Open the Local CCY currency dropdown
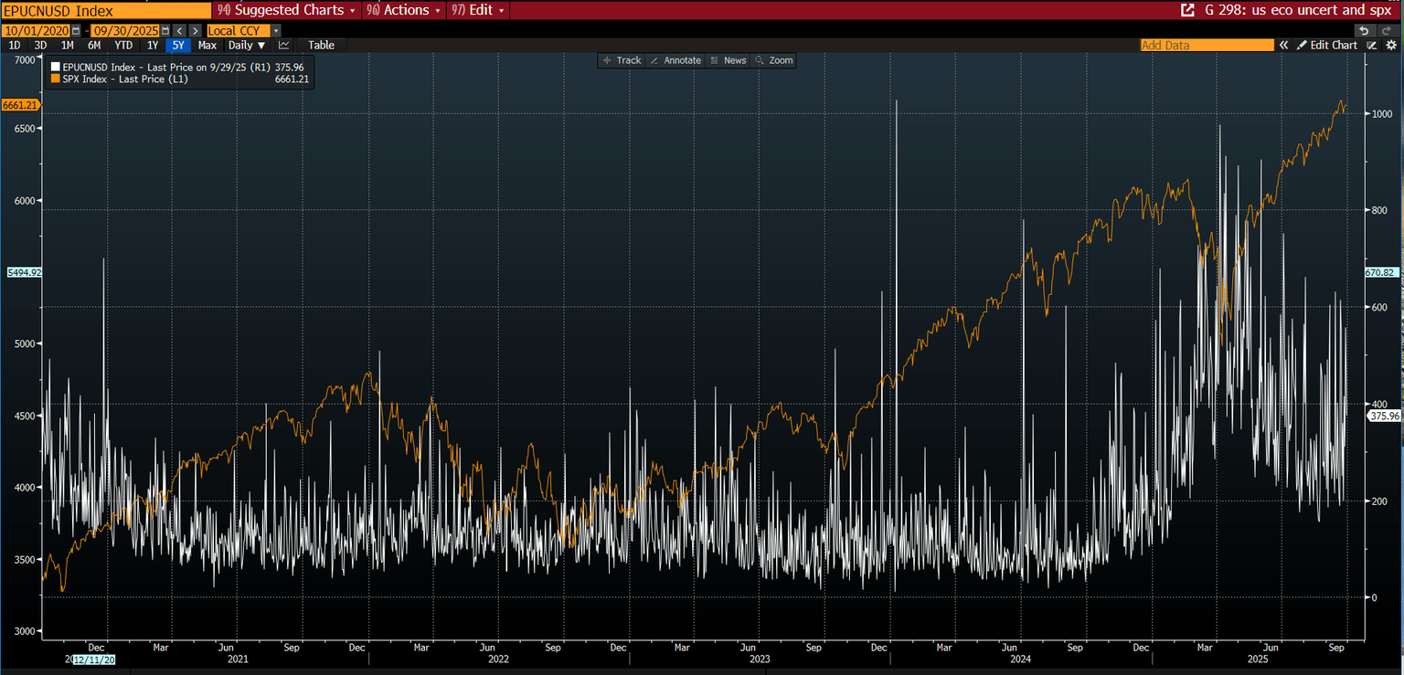 coord(243,30)
